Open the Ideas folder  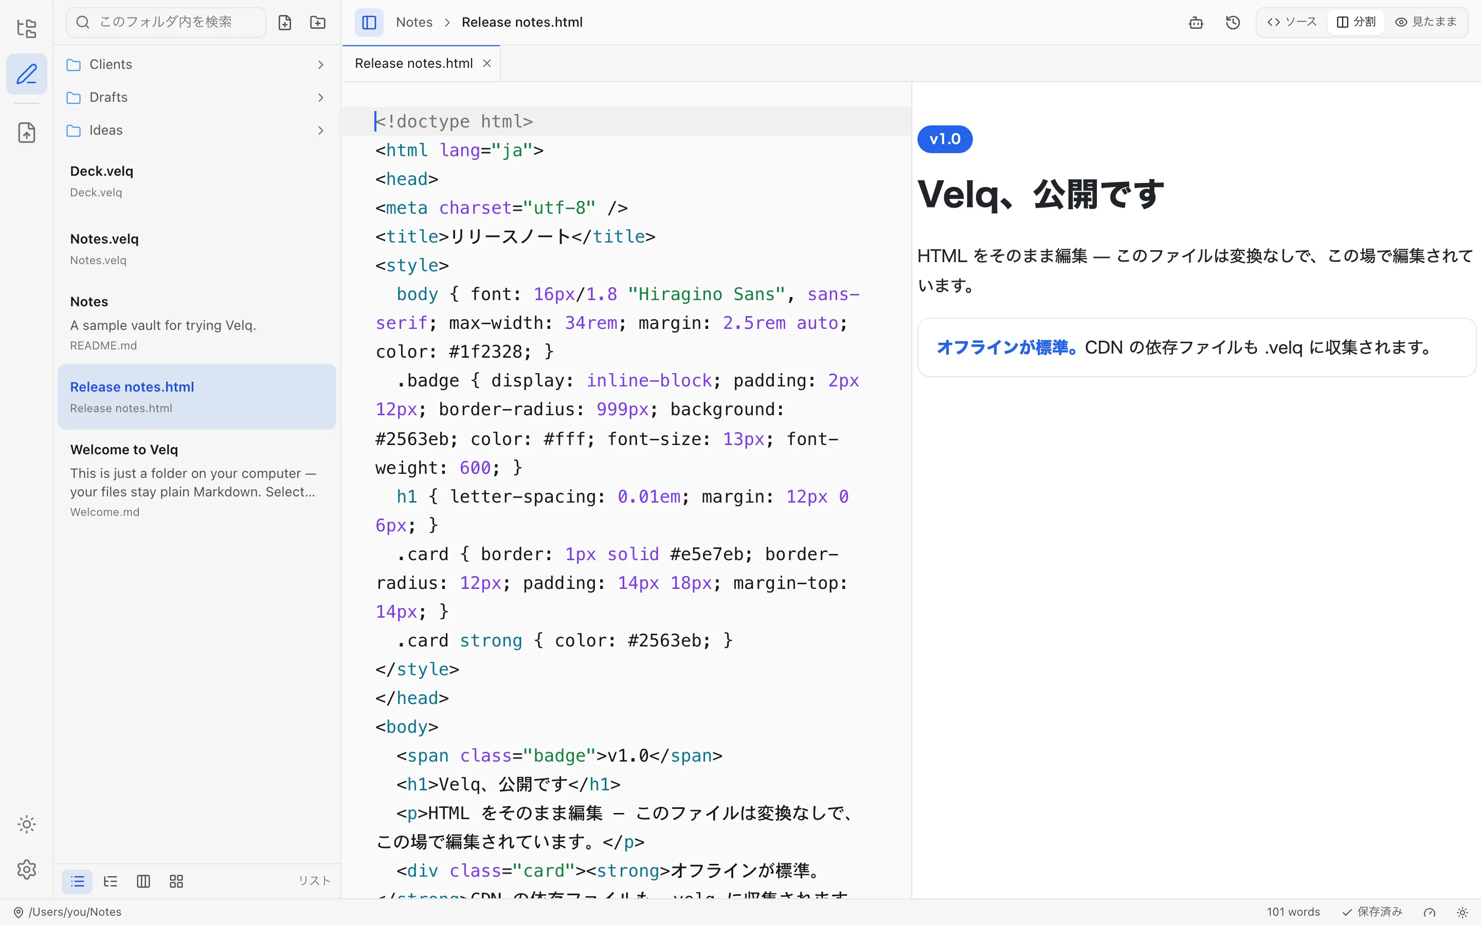[196, 131]
